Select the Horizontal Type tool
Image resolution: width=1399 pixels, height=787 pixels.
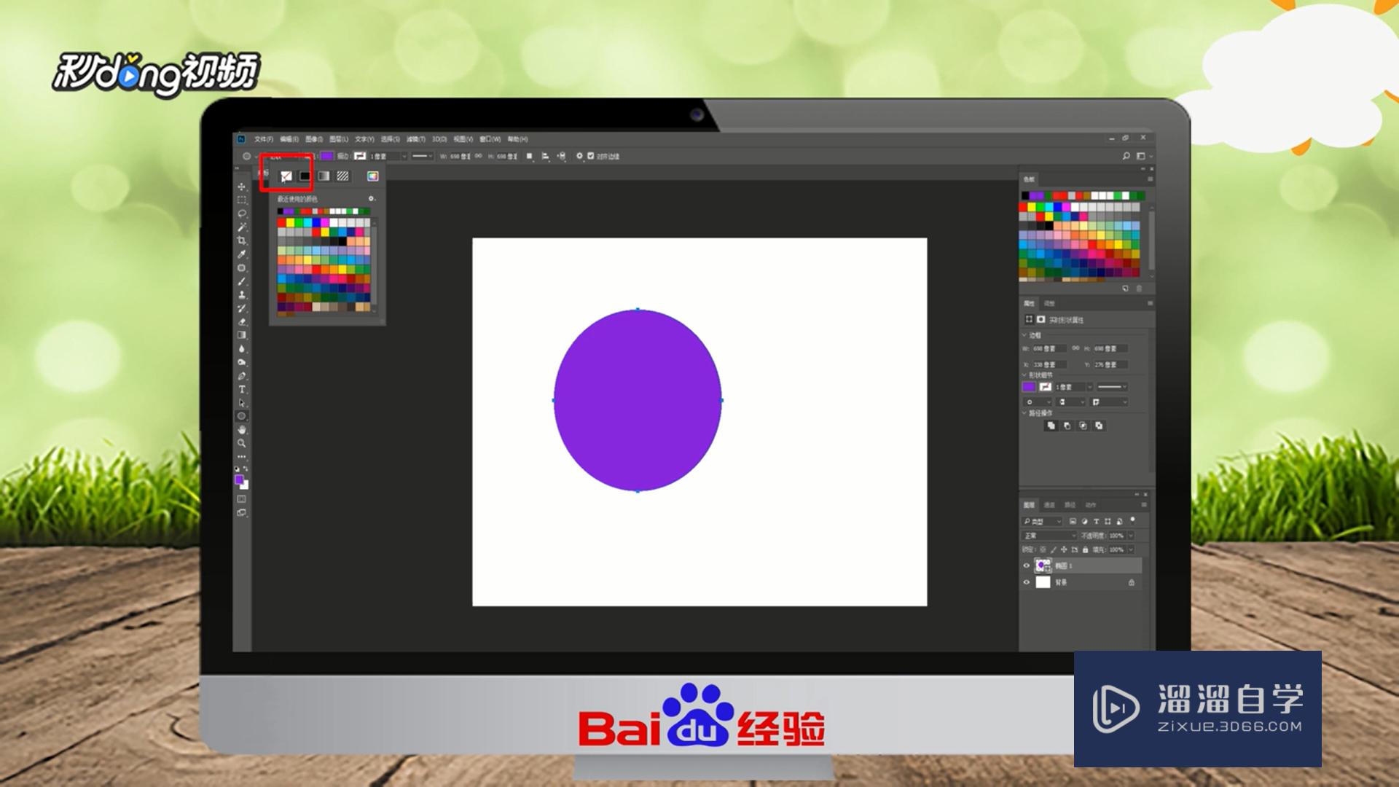click(x=241, y=389)
